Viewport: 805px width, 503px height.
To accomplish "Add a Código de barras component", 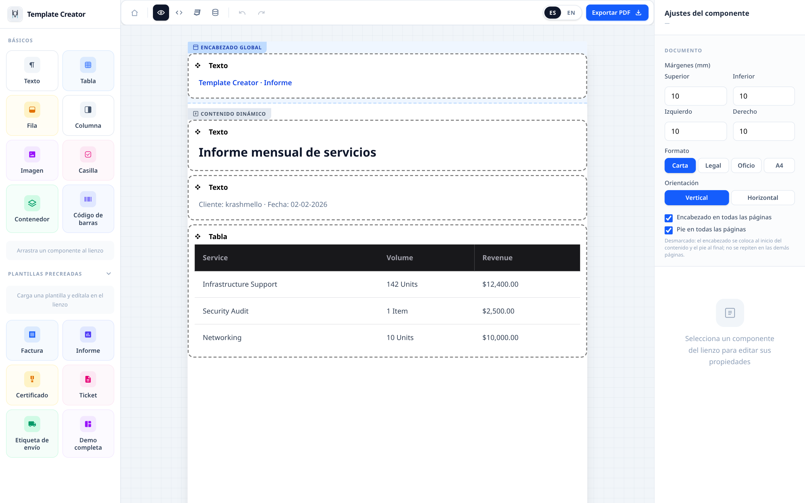I will [x=88, y=209].
